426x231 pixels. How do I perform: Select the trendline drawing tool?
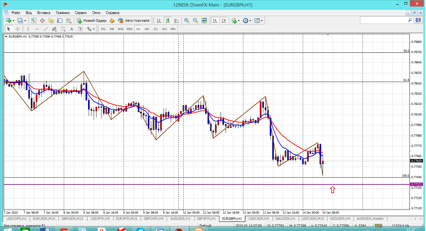tap(46, 29)
